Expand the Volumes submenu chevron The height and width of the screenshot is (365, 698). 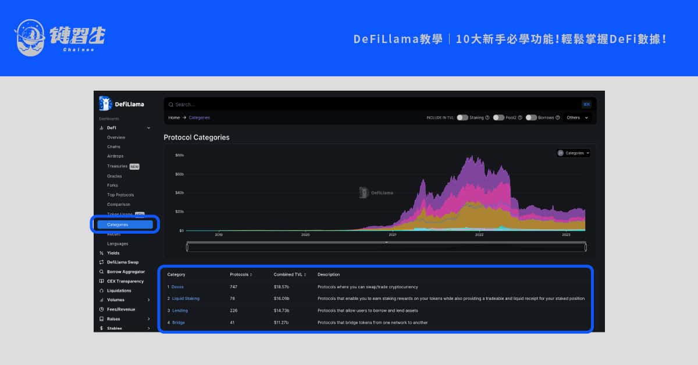coord(149,300)
